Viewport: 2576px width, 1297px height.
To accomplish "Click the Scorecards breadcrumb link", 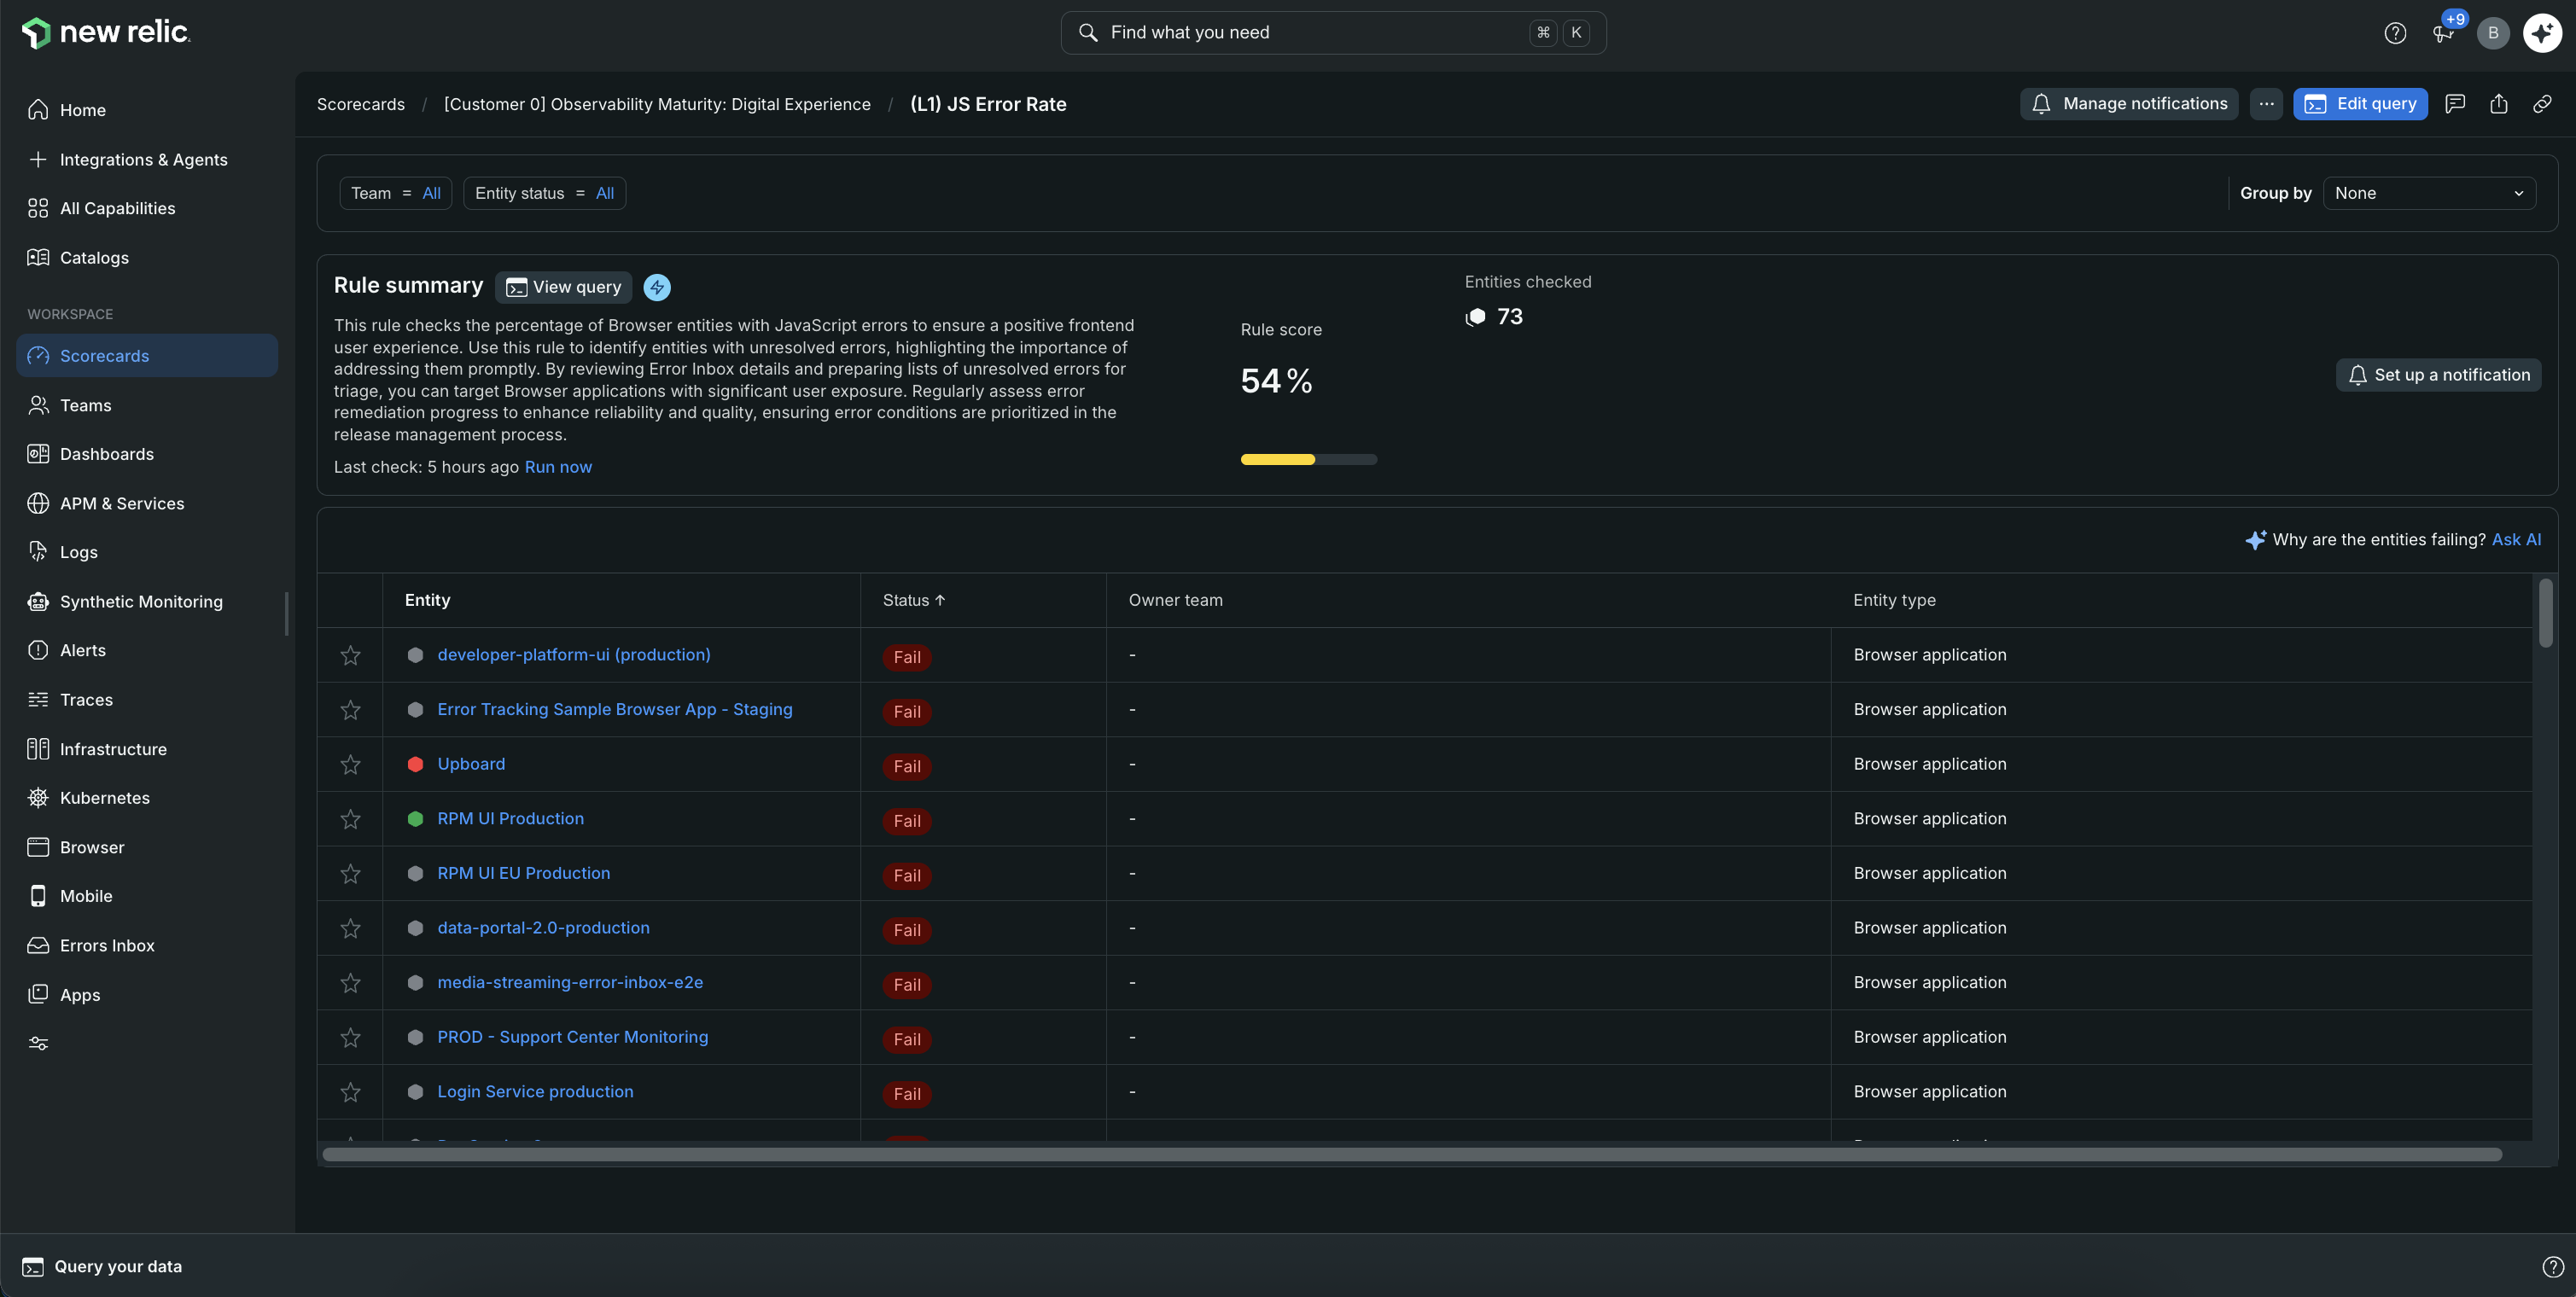I will 361,104.
